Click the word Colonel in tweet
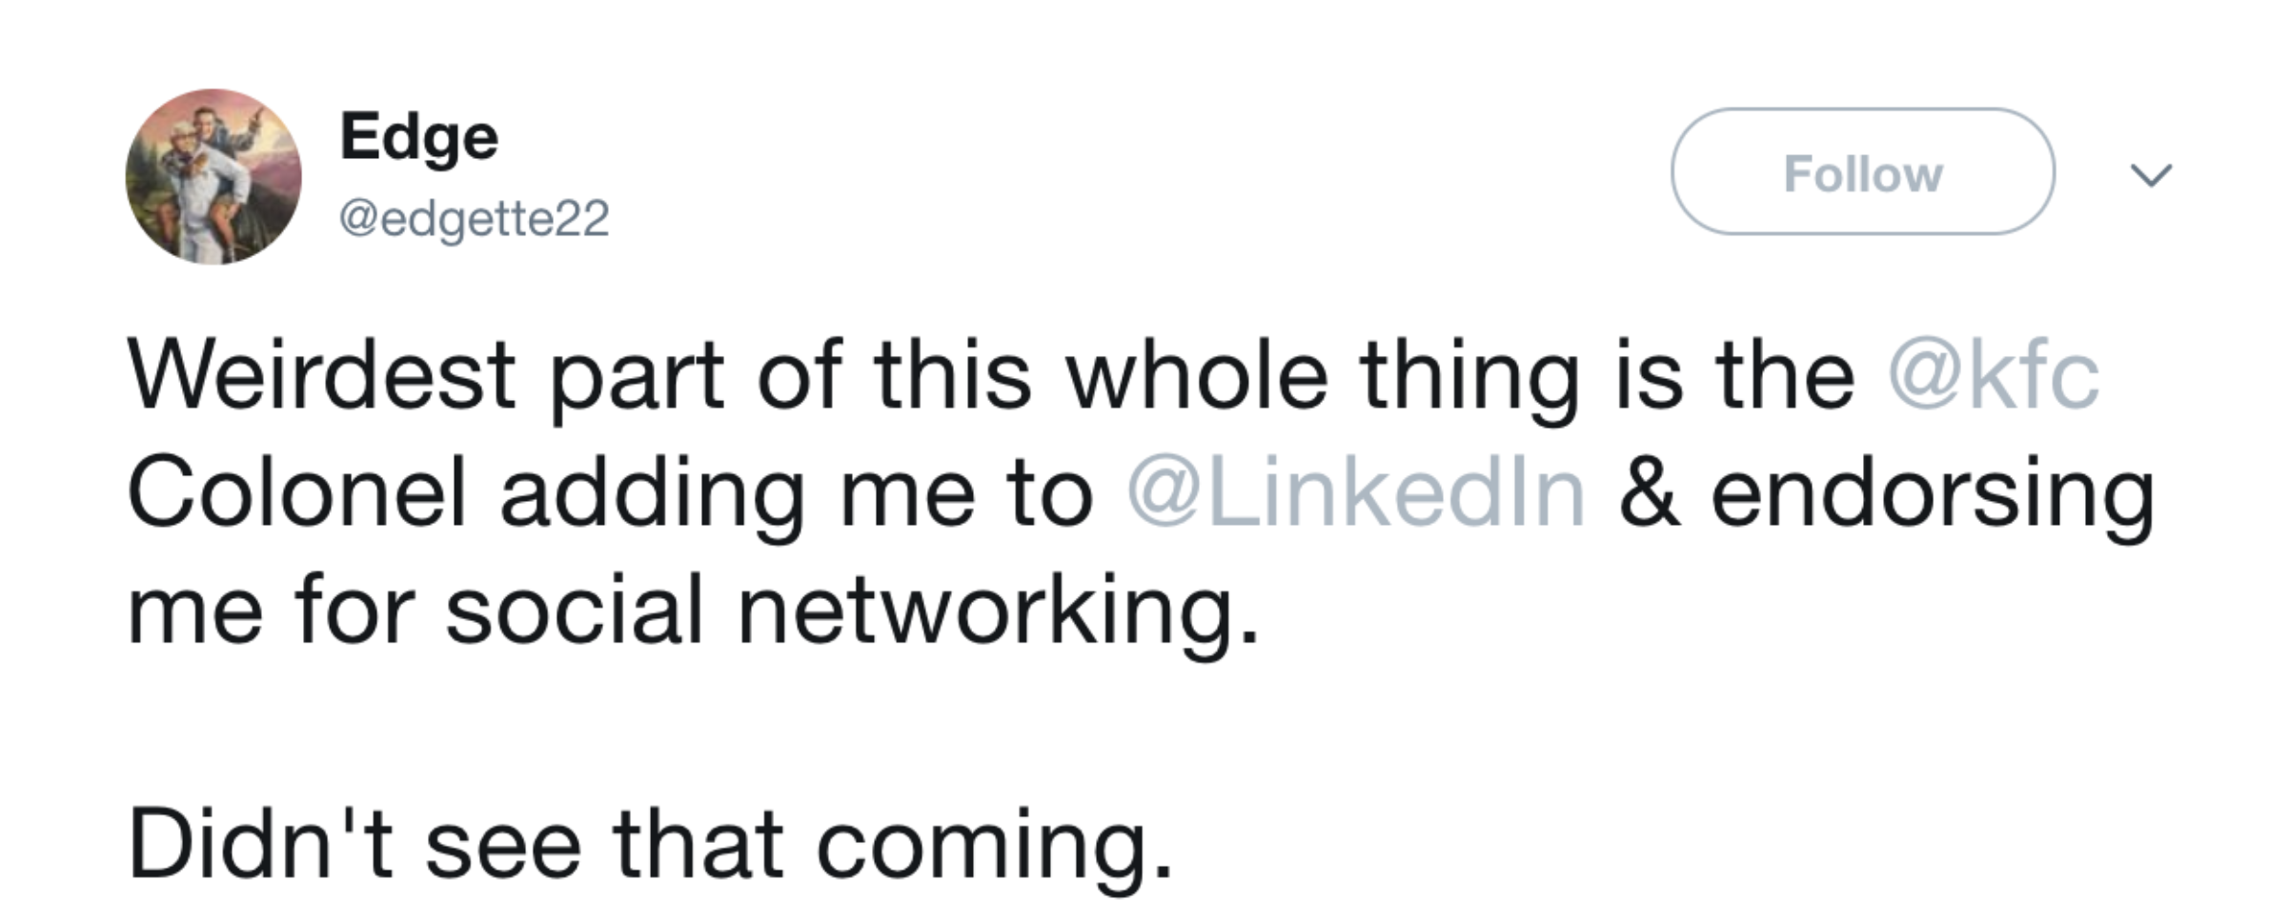Screen dimensions: 2289x920 point(297,492)
